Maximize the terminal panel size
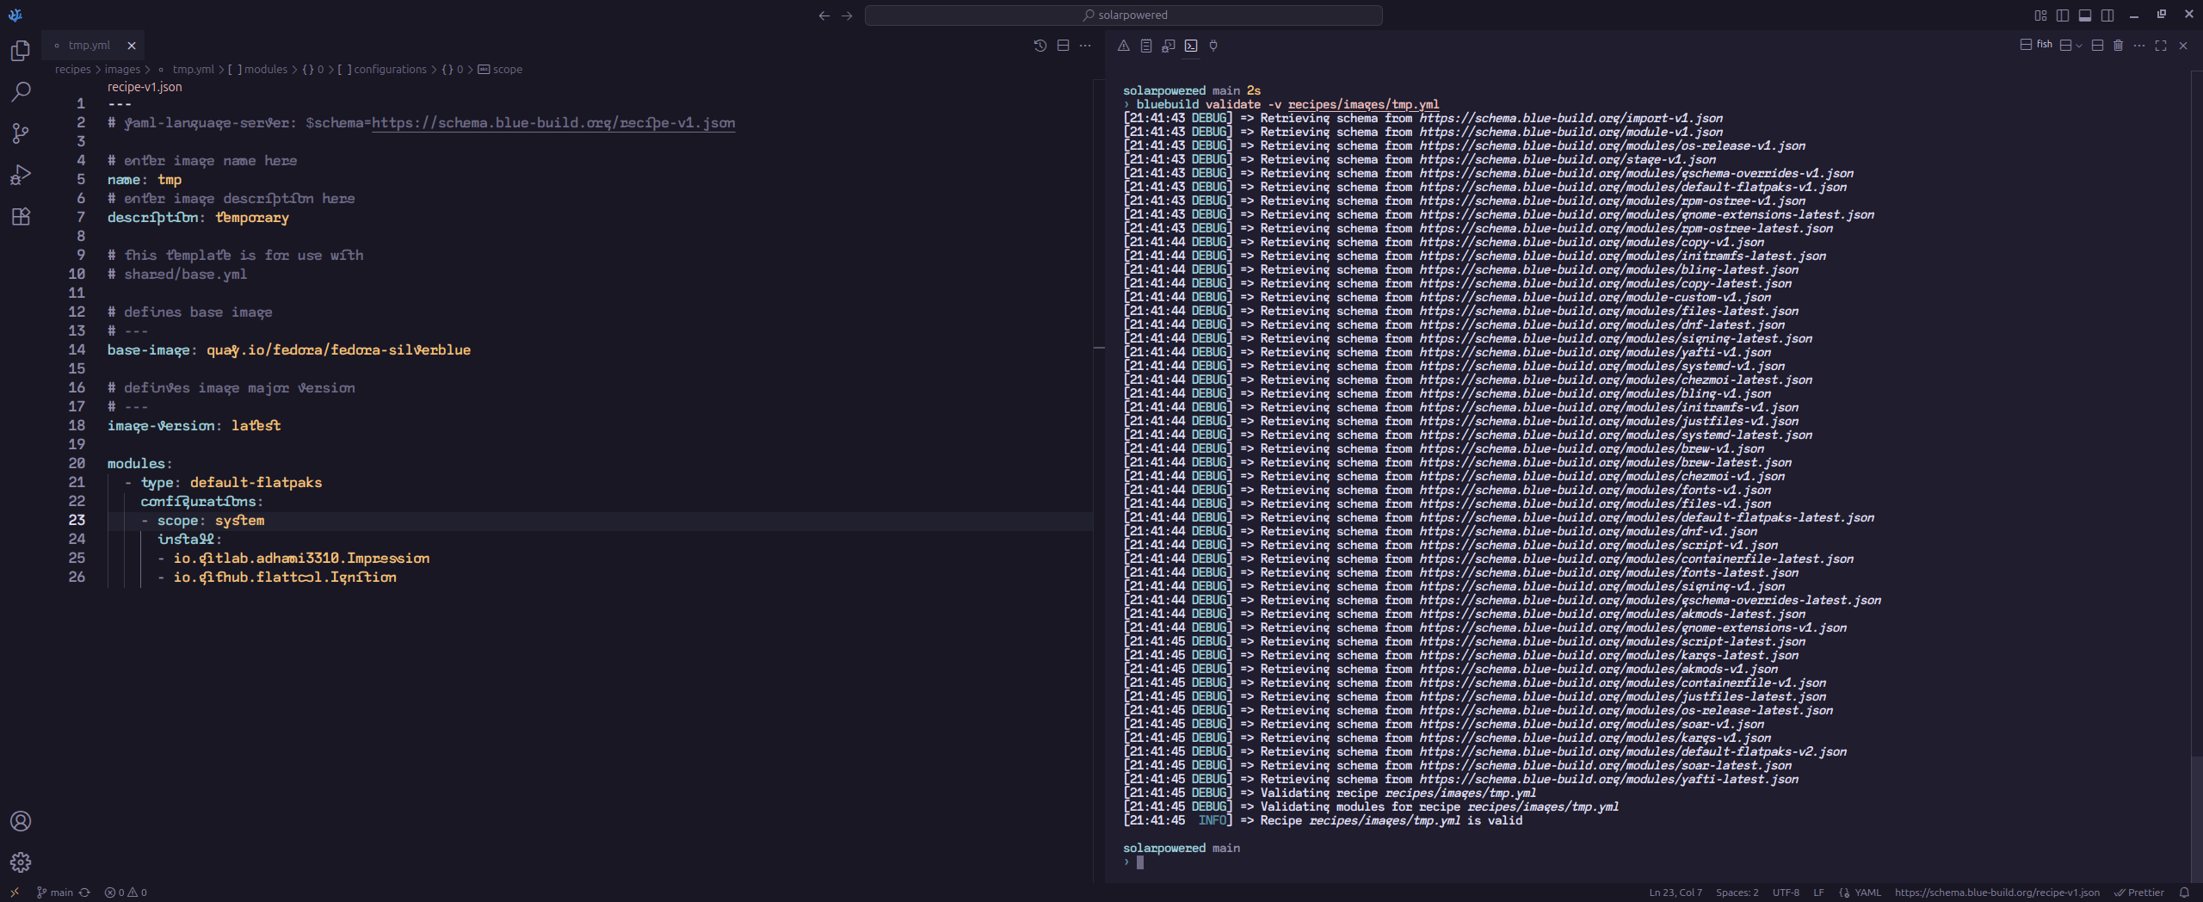This screenshot has height=902, width=2203. 2161,46
